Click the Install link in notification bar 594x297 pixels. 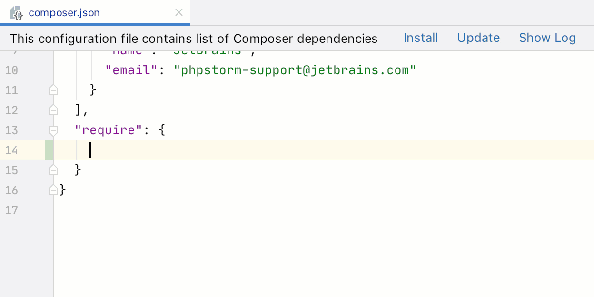coord(420,38)
